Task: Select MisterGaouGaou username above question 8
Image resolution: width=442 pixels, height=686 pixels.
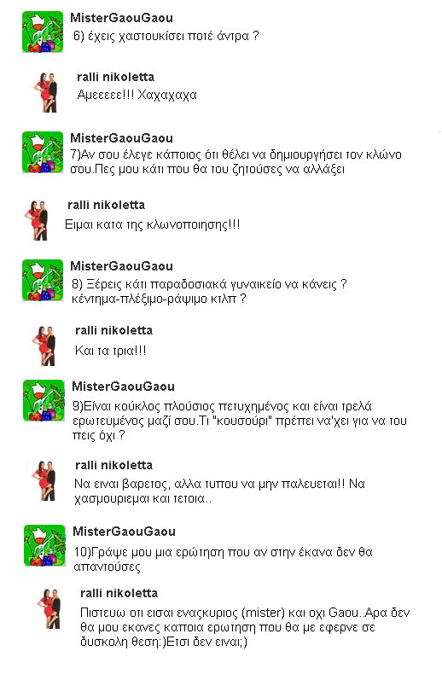Action: (x=122, y=266)
